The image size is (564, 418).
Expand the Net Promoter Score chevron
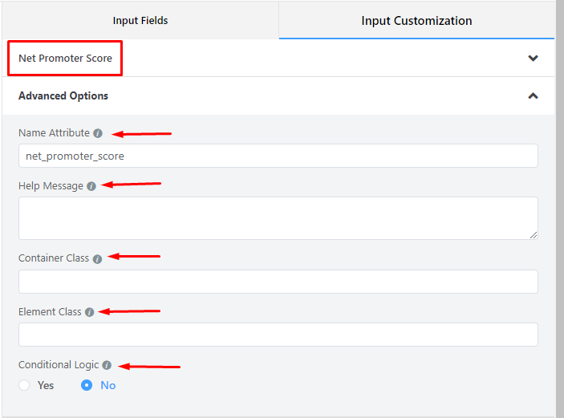(x=533, y=58)
